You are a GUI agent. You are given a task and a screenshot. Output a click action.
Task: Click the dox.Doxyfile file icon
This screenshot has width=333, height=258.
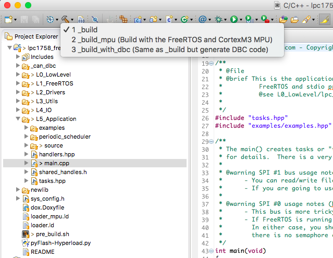point(26,207)
